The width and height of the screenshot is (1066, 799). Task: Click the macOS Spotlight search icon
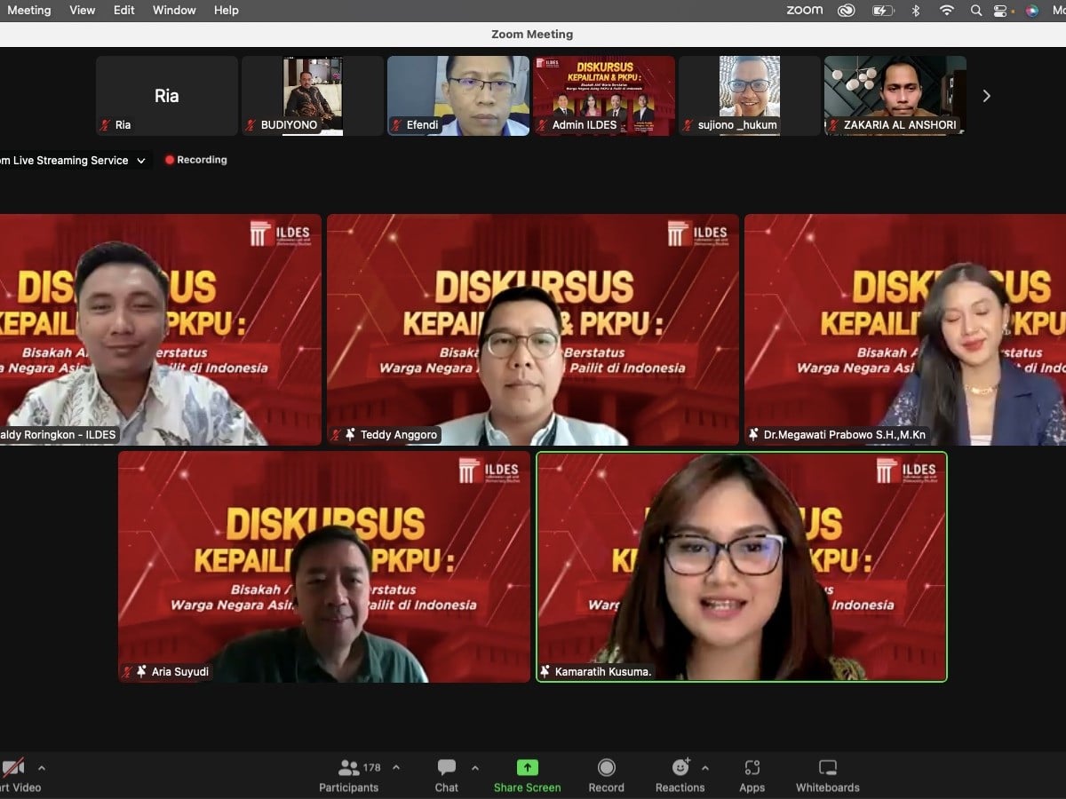click(x=975, y=10)
